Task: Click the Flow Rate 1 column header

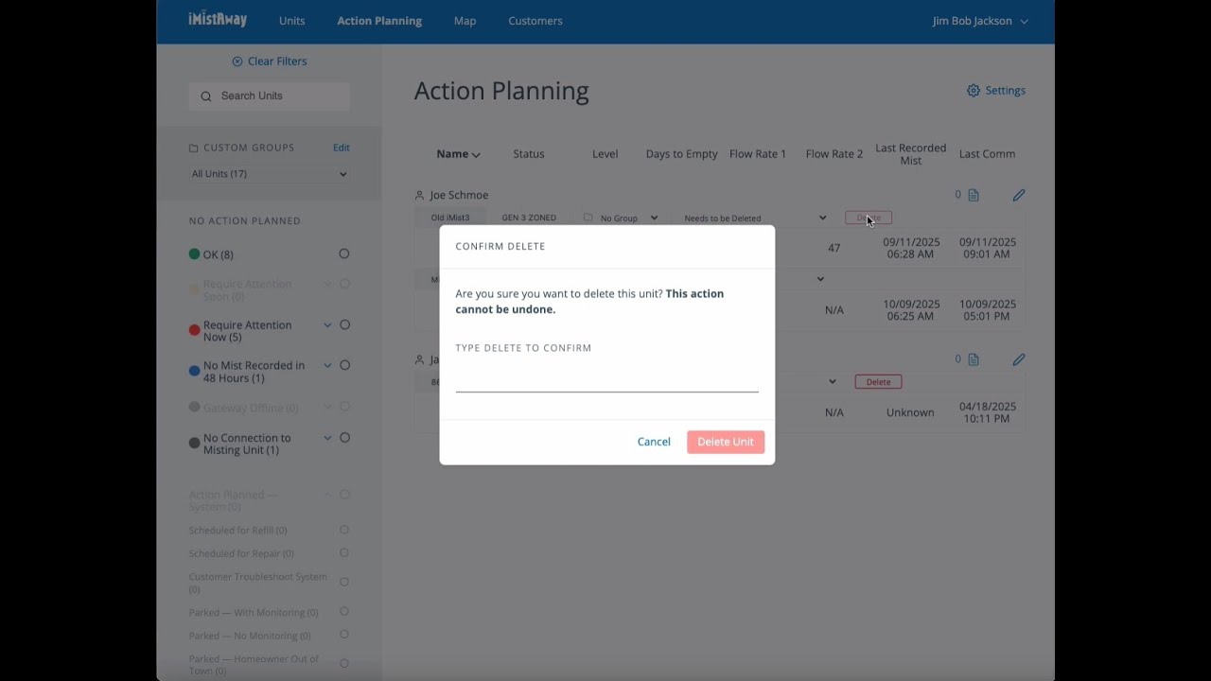Action: point(758,154)
